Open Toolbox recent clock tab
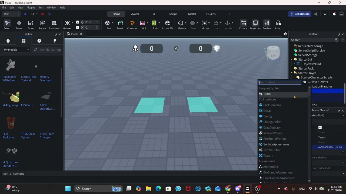 (39, 41)
